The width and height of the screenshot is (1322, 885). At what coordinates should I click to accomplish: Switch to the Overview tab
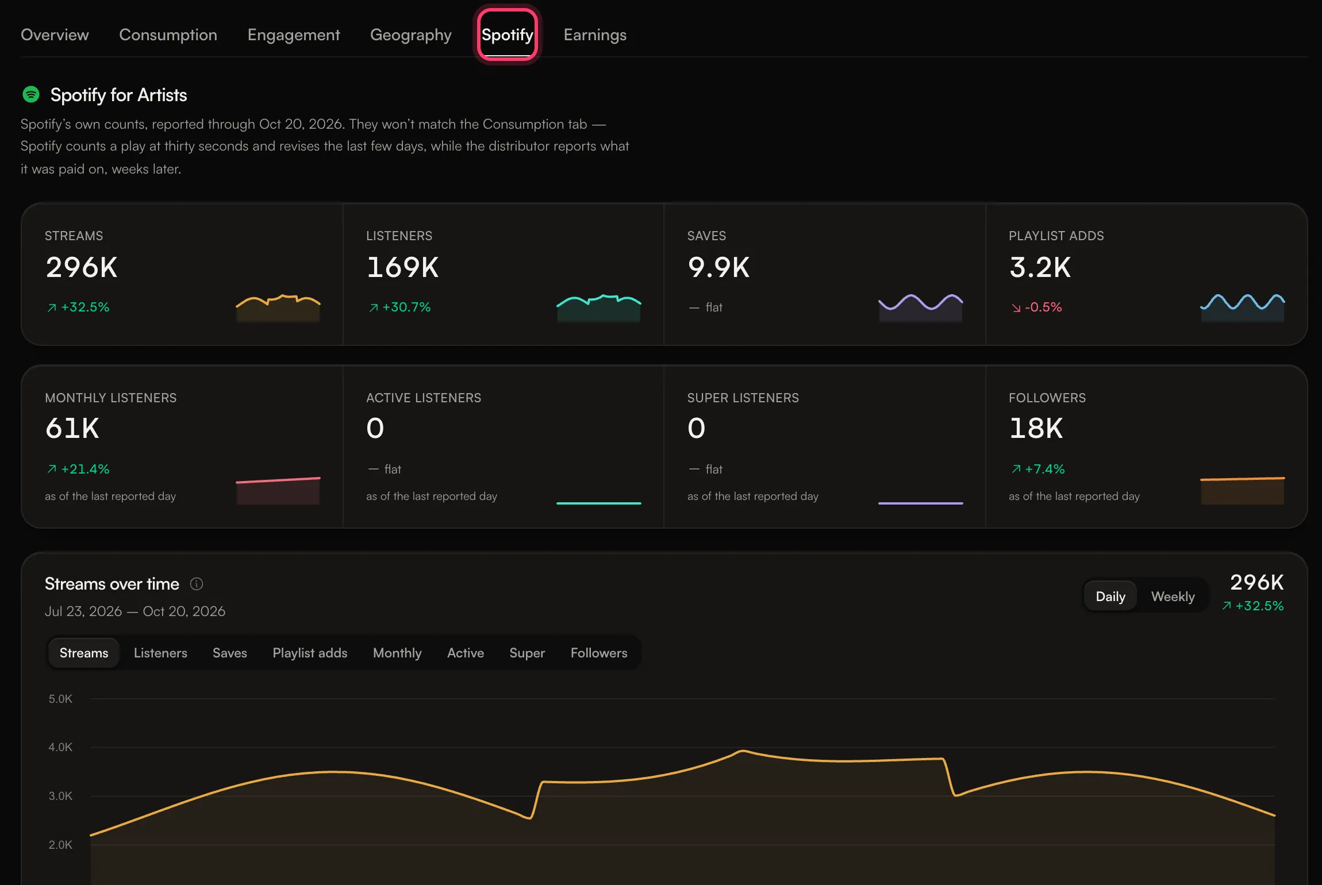(x=55, y=35)
